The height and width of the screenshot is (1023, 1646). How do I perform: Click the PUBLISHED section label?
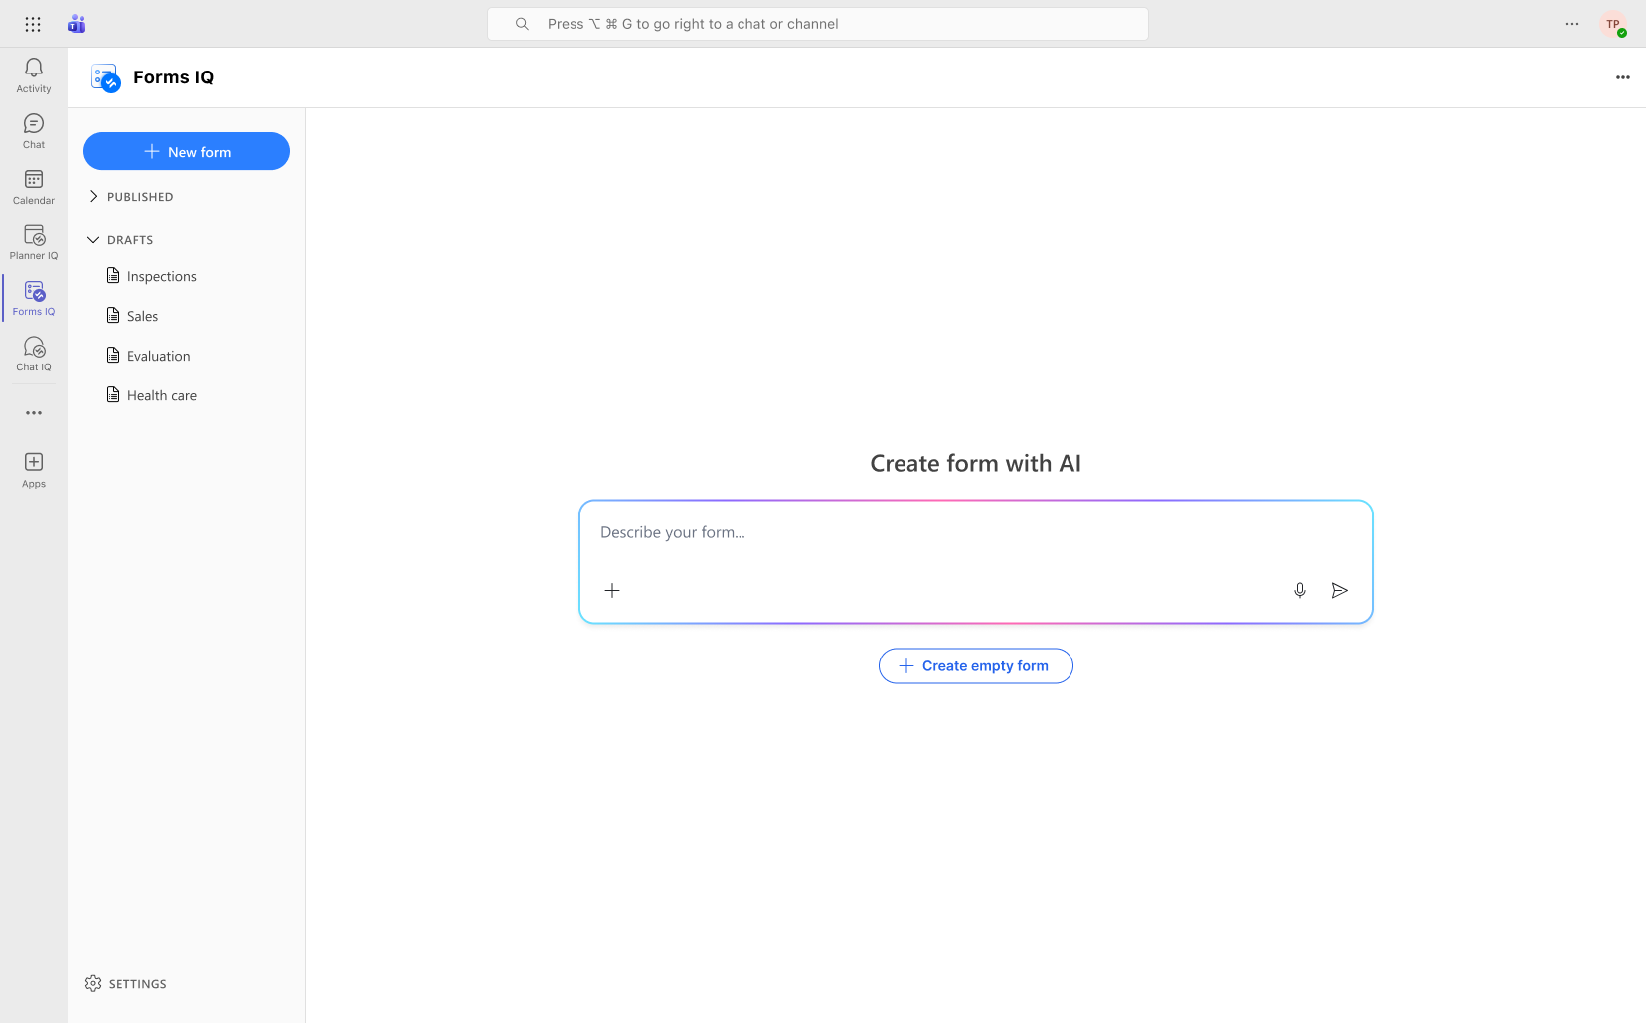click(x=140, y=197)
